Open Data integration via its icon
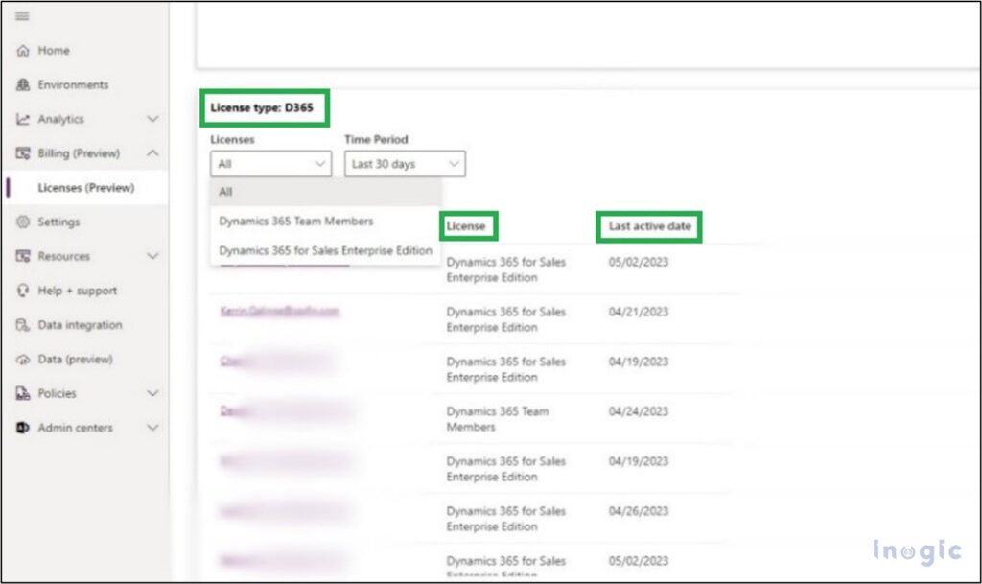Screen dimensions: 982x584 point(23,325)
